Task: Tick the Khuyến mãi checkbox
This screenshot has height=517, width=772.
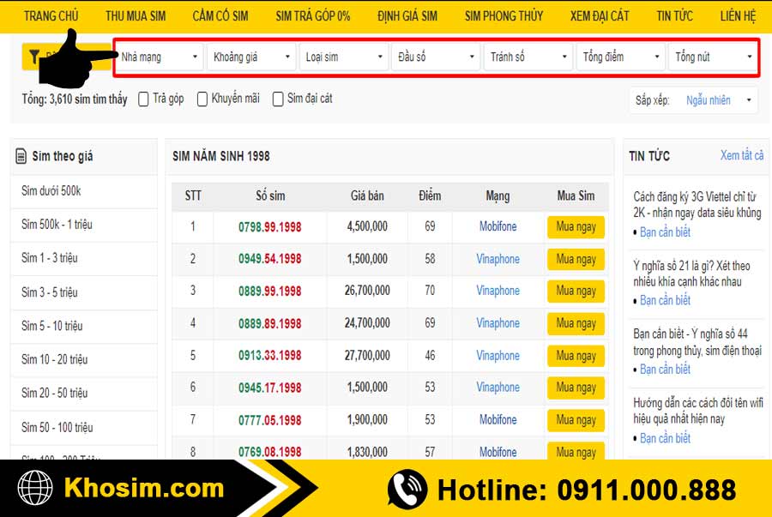Action: 202,99
